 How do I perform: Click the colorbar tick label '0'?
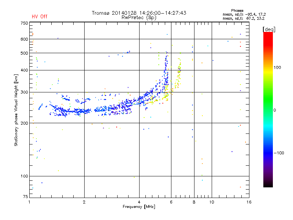coord(275,110)
